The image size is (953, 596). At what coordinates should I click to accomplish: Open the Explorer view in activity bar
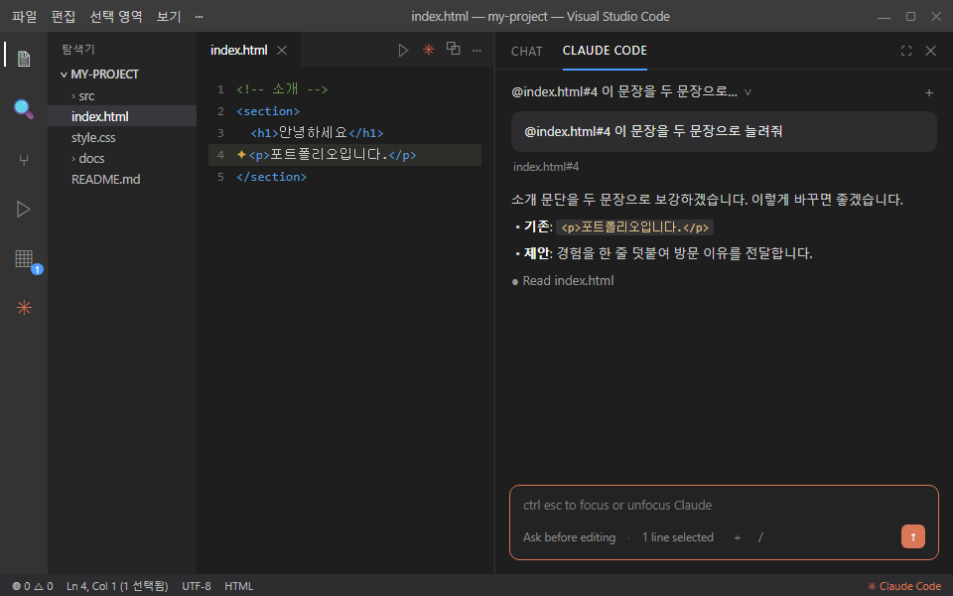coord(24,59)
